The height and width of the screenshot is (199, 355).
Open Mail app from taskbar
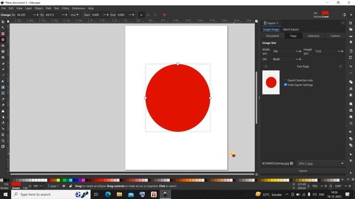131,194
